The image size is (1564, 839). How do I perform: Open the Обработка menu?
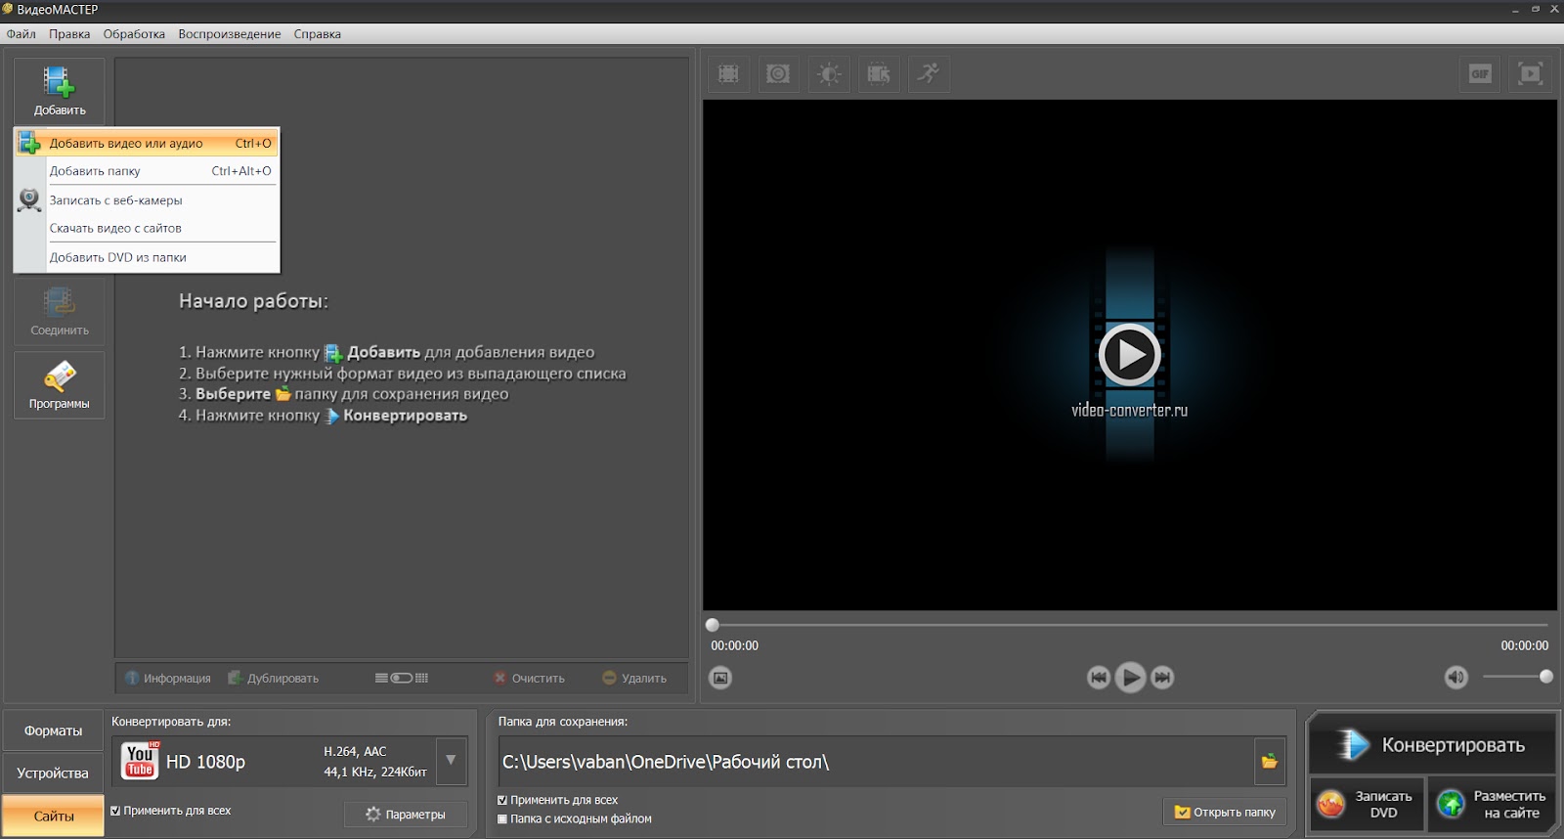click(x=134, y=34)
